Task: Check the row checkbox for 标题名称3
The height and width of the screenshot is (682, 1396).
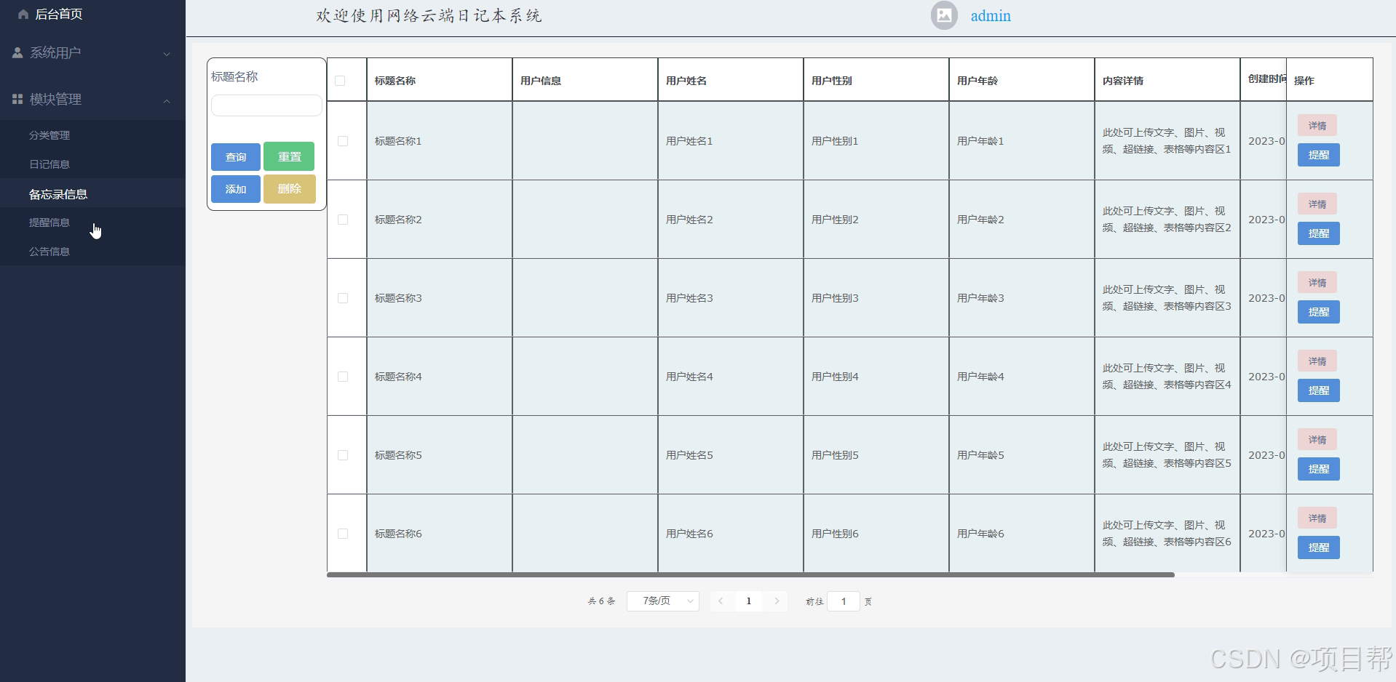Action: click(343, 298)
